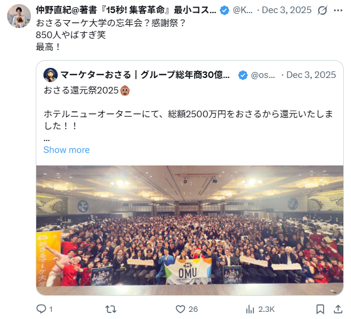Open view analytics bar chart icon
The image size is (351, 319).
pos(250,309)
